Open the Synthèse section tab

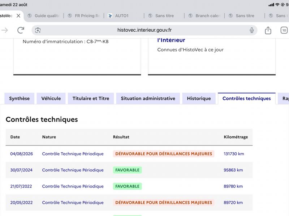tap(20, 98)
